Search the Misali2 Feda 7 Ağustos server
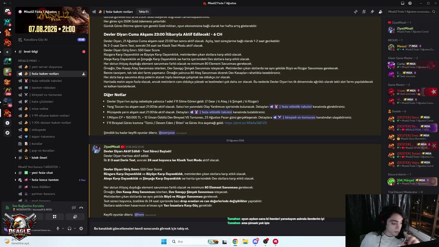Image resolution: width=439 pixels, height=247 pixels. pyautogui.click(x=411, y=12)
